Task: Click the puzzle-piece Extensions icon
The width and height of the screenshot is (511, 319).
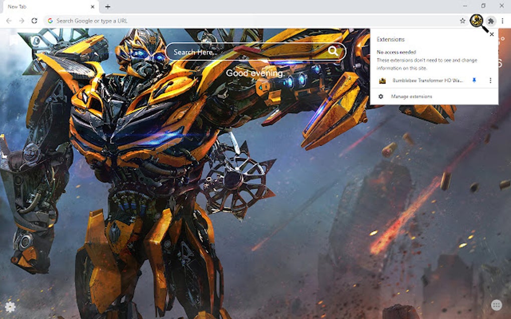Action: [x=491, y=21]
